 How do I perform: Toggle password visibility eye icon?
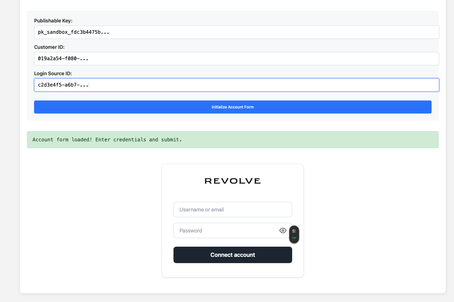click(283, 230)
